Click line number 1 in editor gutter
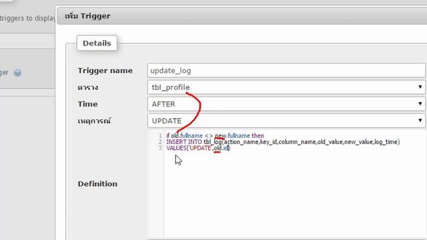This screenshot has height=240, width=427. click(160, 135)
